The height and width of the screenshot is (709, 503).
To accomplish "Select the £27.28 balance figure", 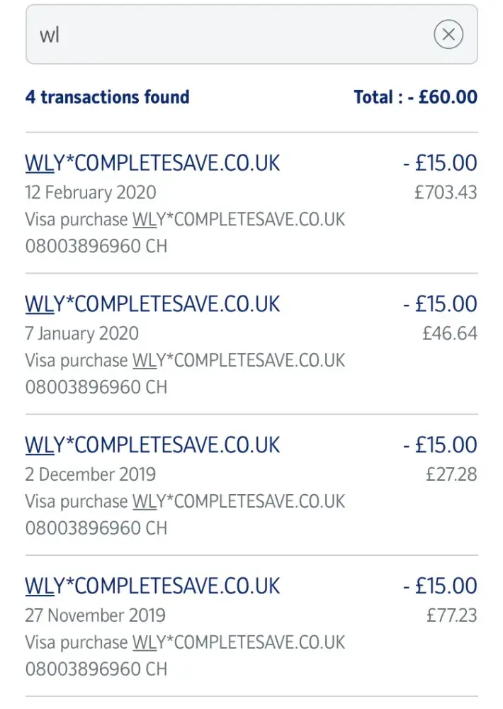I will [451, 474].
